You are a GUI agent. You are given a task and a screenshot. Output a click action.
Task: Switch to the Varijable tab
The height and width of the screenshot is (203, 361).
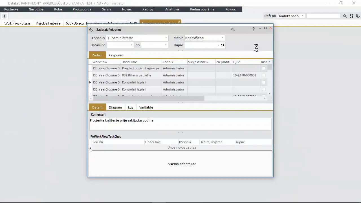[146, 107]
